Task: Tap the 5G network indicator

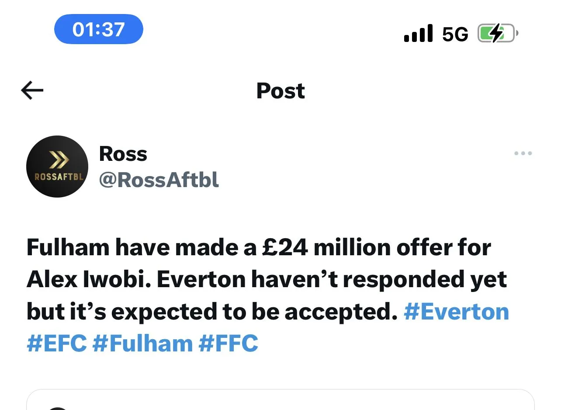Action: click(x=455, y=34)
